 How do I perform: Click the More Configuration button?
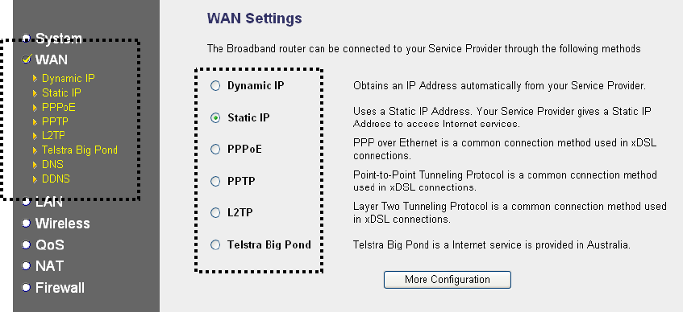(x=448, y=279)
